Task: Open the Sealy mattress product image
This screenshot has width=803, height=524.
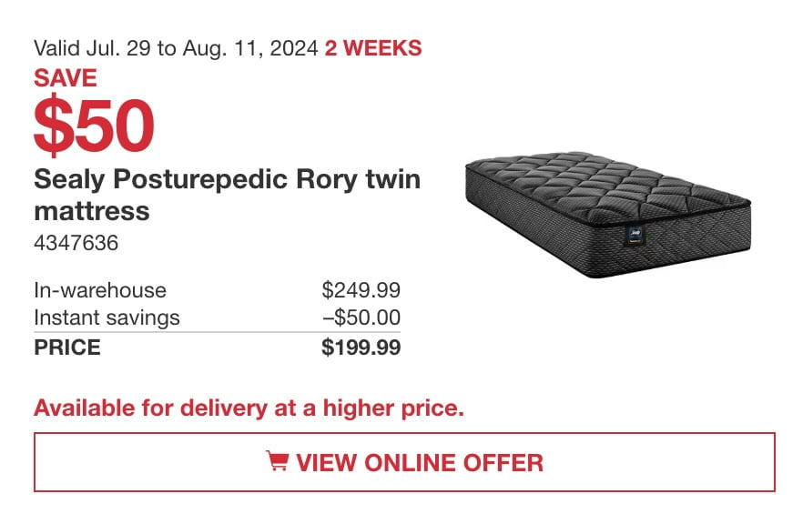Action: pyautogui.click(x=608, y=215)
